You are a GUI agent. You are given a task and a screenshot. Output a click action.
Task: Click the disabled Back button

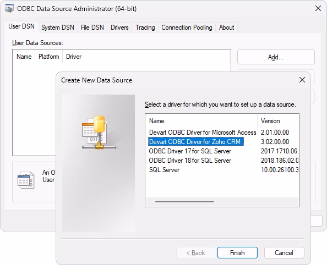[196, 253]
